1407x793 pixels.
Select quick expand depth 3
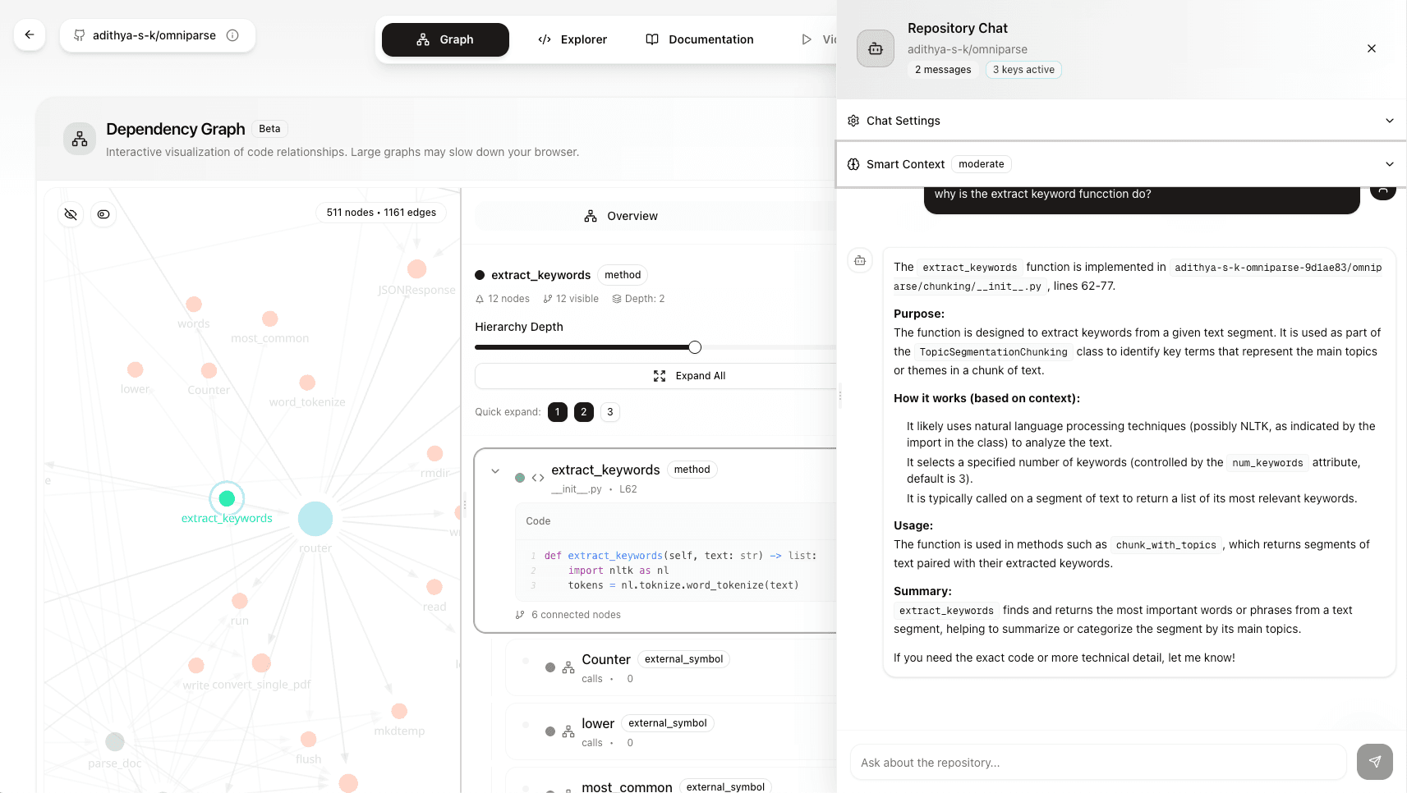[609, 412]
